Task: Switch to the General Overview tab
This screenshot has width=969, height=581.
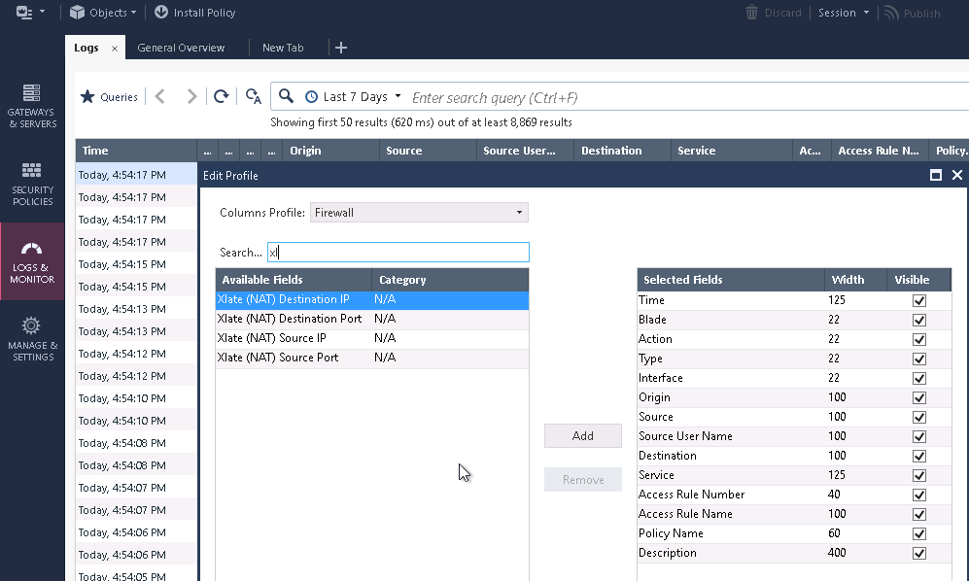Action: click(181, 48)
